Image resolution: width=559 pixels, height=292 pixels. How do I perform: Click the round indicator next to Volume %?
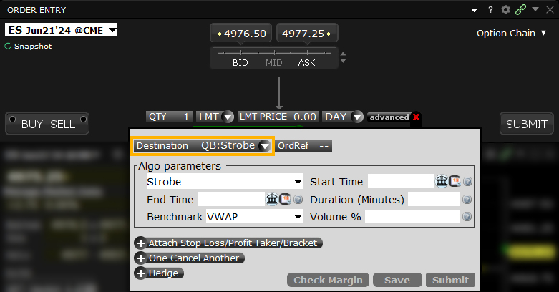pyautogui.click(x=467, y=216)
